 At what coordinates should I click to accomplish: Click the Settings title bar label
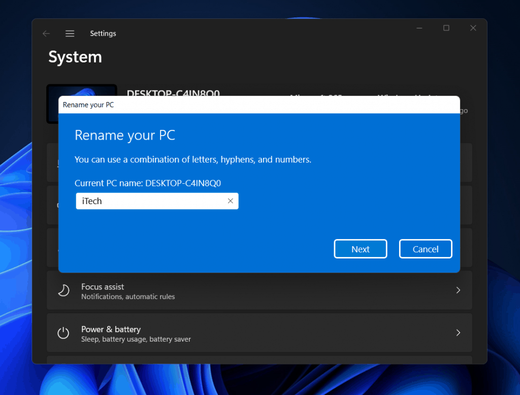[103, 33]
